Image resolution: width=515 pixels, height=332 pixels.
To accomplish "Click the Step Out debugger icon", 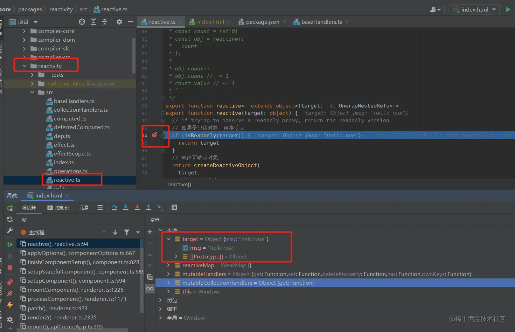I will coord(148,208).
